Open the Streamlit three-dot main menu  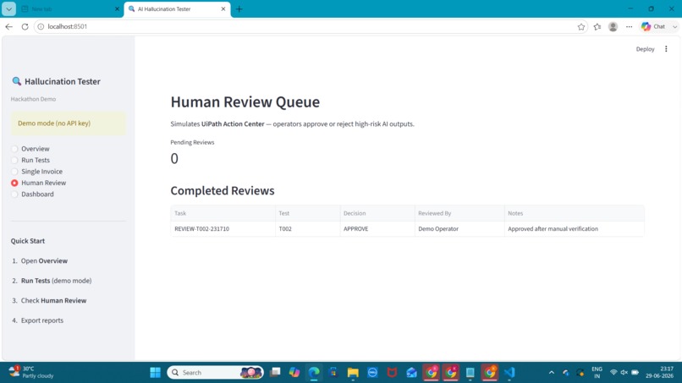point(666,49)
